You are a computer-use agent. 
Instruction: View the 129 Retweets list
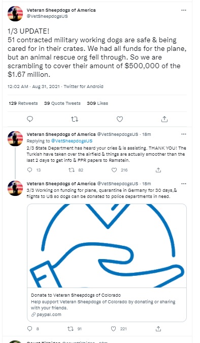(x=23, y=103)
